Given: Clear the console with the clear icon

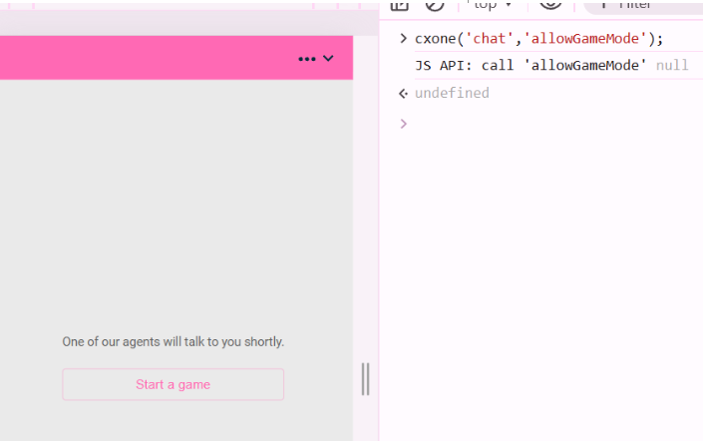Looking at the screenshot, I should [435, 4].
